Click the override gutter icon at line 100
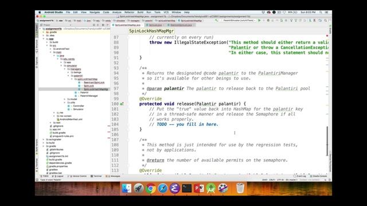 (x=122, y=104)
